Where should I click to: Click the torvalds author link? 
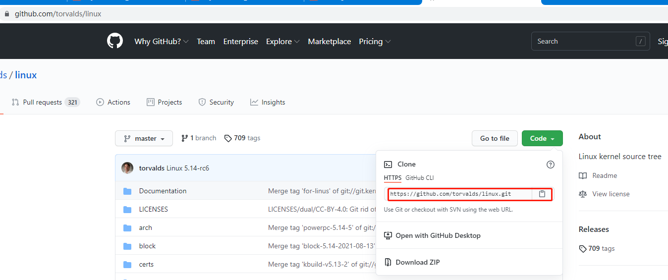point(152,168)
